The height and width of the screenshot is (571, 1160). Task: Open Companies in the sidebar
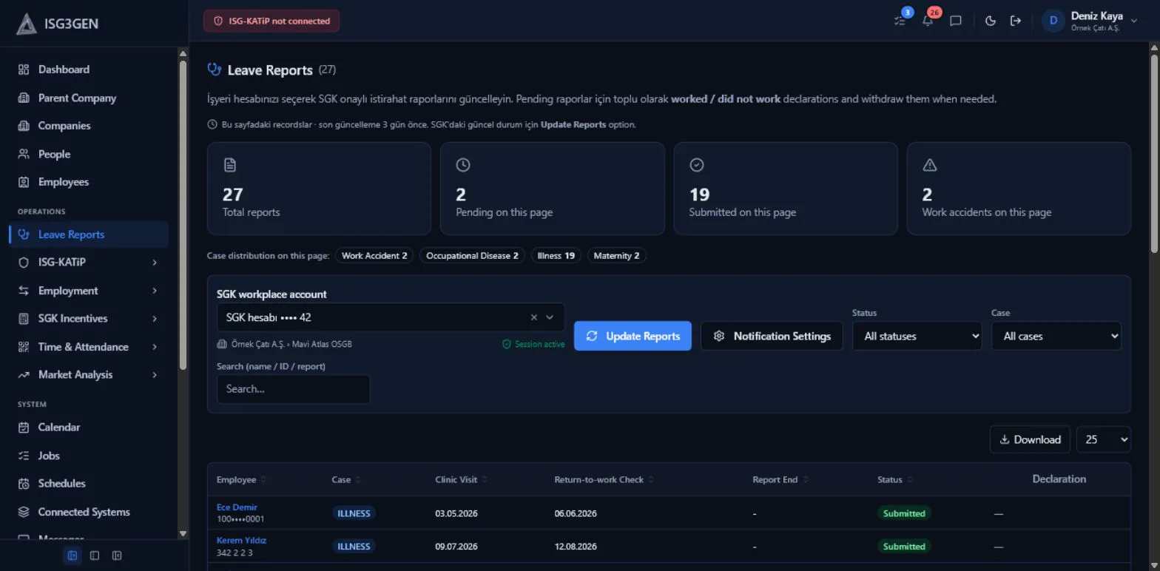(89, 126)
